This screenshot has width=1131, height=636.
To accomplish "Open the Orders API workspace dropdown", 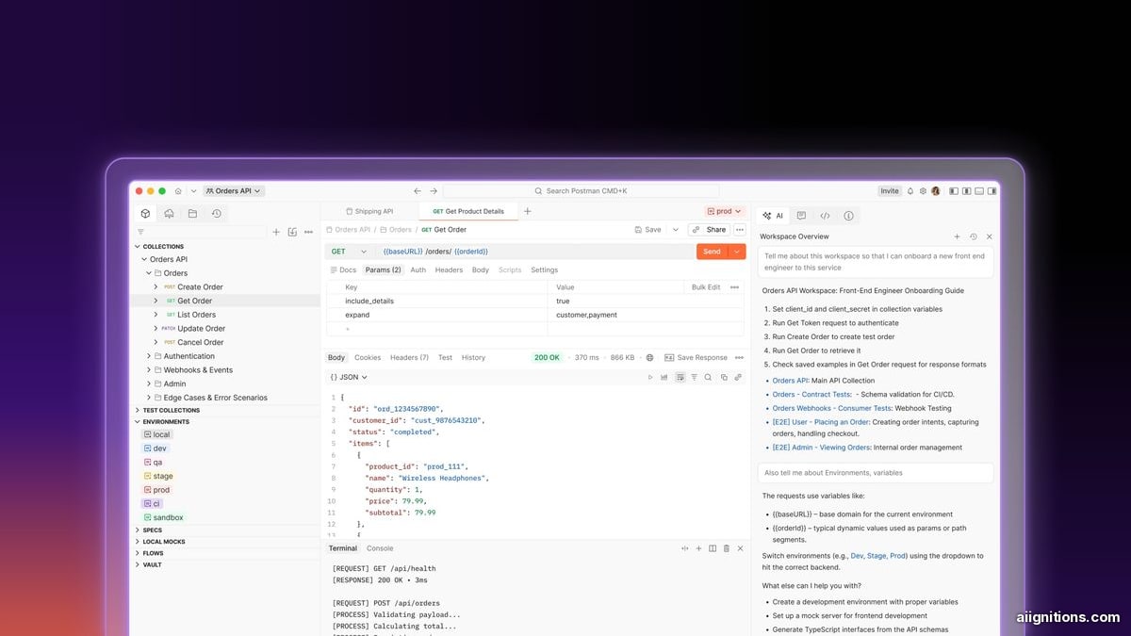I will [234, 190].
